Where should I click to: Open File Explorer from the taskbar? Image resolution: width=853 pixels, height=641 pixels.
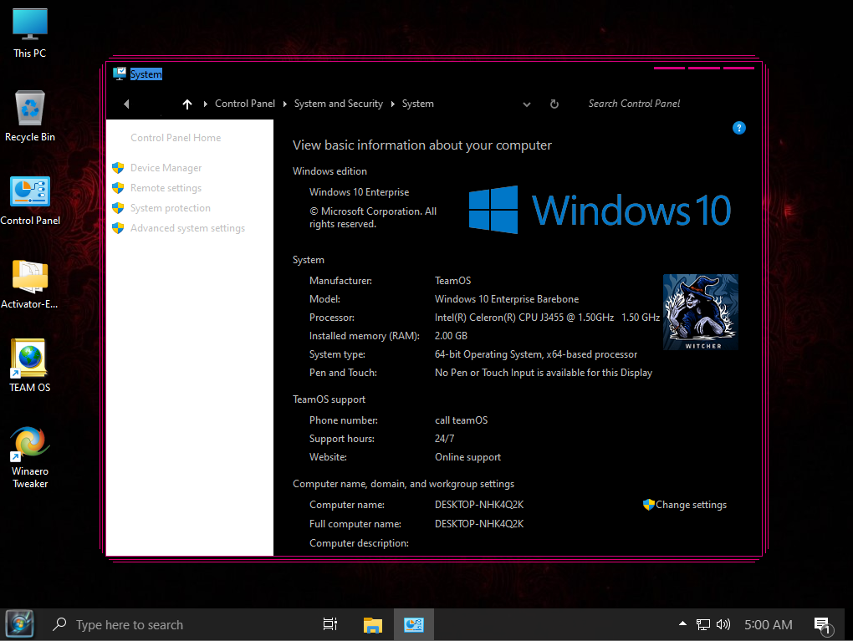coord(373,624)
